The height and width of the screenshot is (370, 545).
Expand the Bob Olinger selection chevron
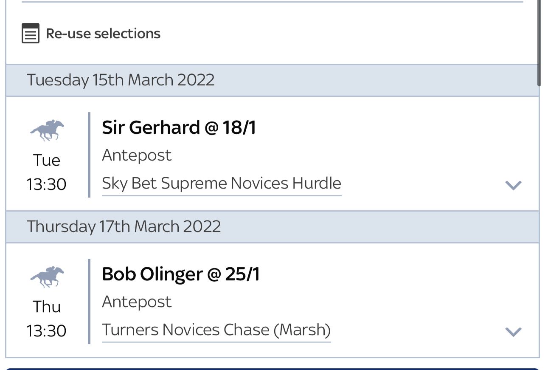point(513,331)
